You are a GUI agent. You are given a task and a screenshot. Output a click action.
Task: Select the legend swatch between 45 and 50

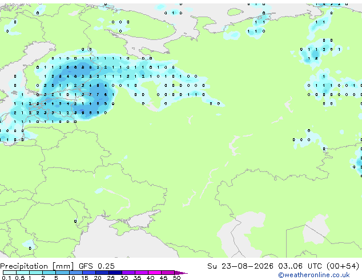[168, 273]
